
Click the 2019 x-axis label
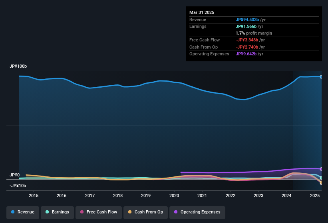(x=146, y=196)
